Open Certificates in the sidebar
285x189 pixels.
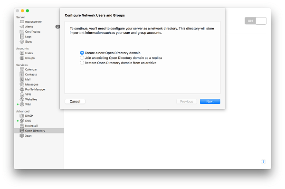click(33, 32)
